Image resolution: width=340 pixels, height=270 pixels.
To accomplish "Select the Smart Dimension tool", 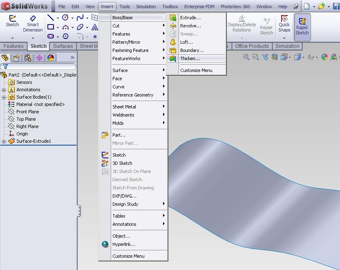I will coord(33,24).
